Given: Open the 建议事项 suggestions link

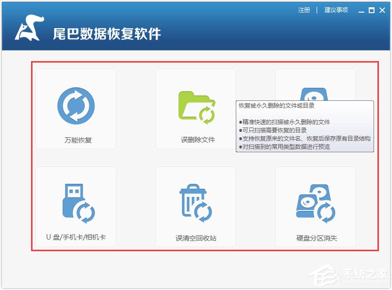Looking at the screenshot, I should tap(336, 10).
